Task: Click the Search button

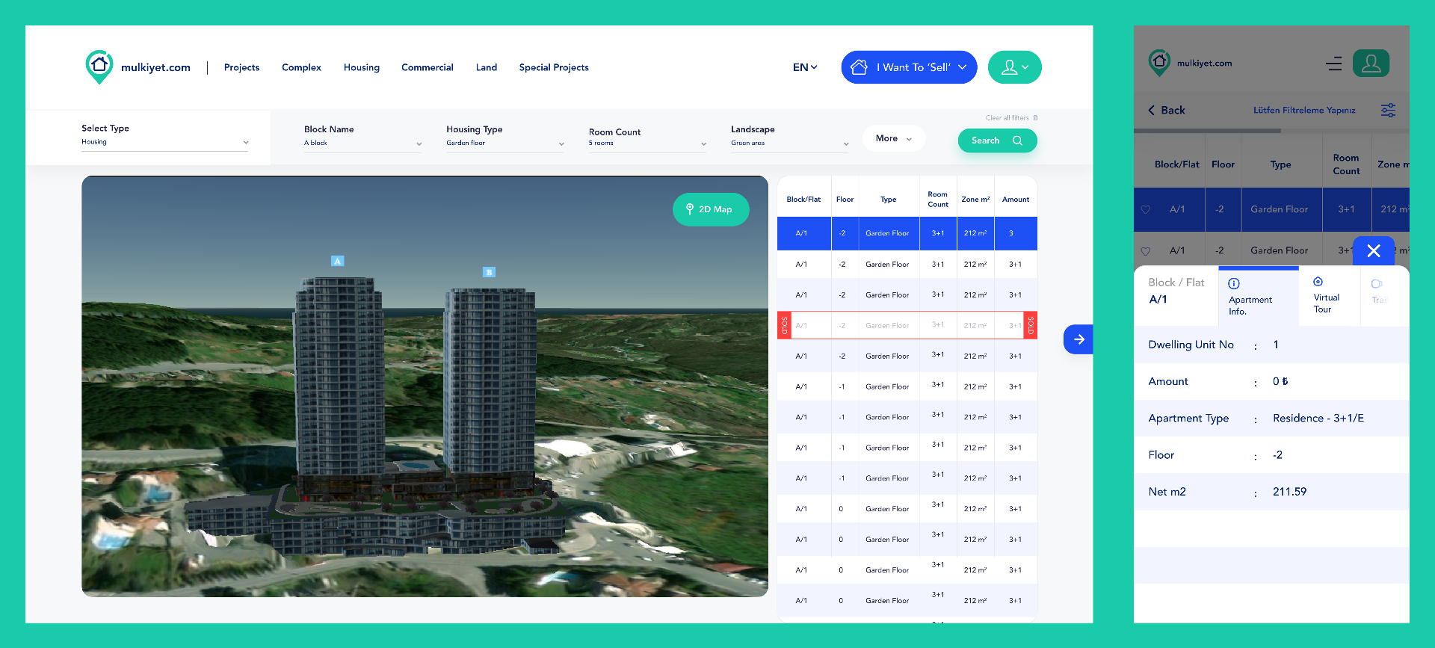Action: click(997, 141)
